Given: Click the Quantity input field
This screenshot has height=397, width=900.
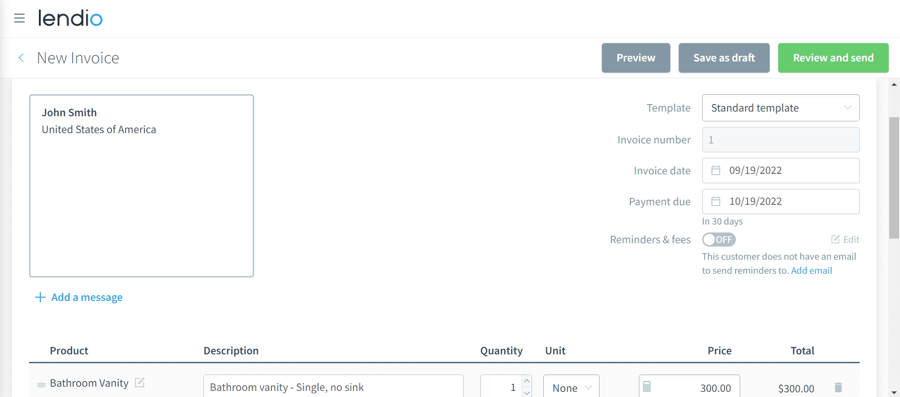Looking at the screenshot, I should pos(501,387).
